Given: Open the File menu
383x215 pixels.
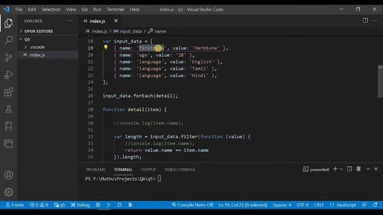Looking at the screenshot, I should (x=19, y=10).
